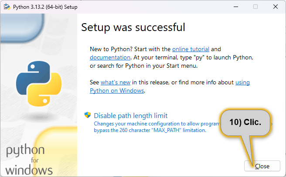
Task: Click the greyed-out maximize button
Action: (x=255, y=7)
